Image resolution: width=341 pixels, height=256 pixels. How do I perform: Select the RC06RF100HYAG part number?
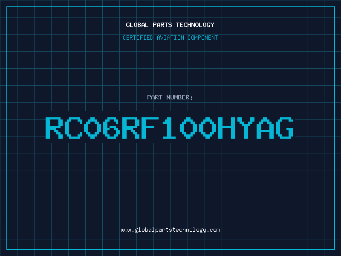(x=169, y=128)
